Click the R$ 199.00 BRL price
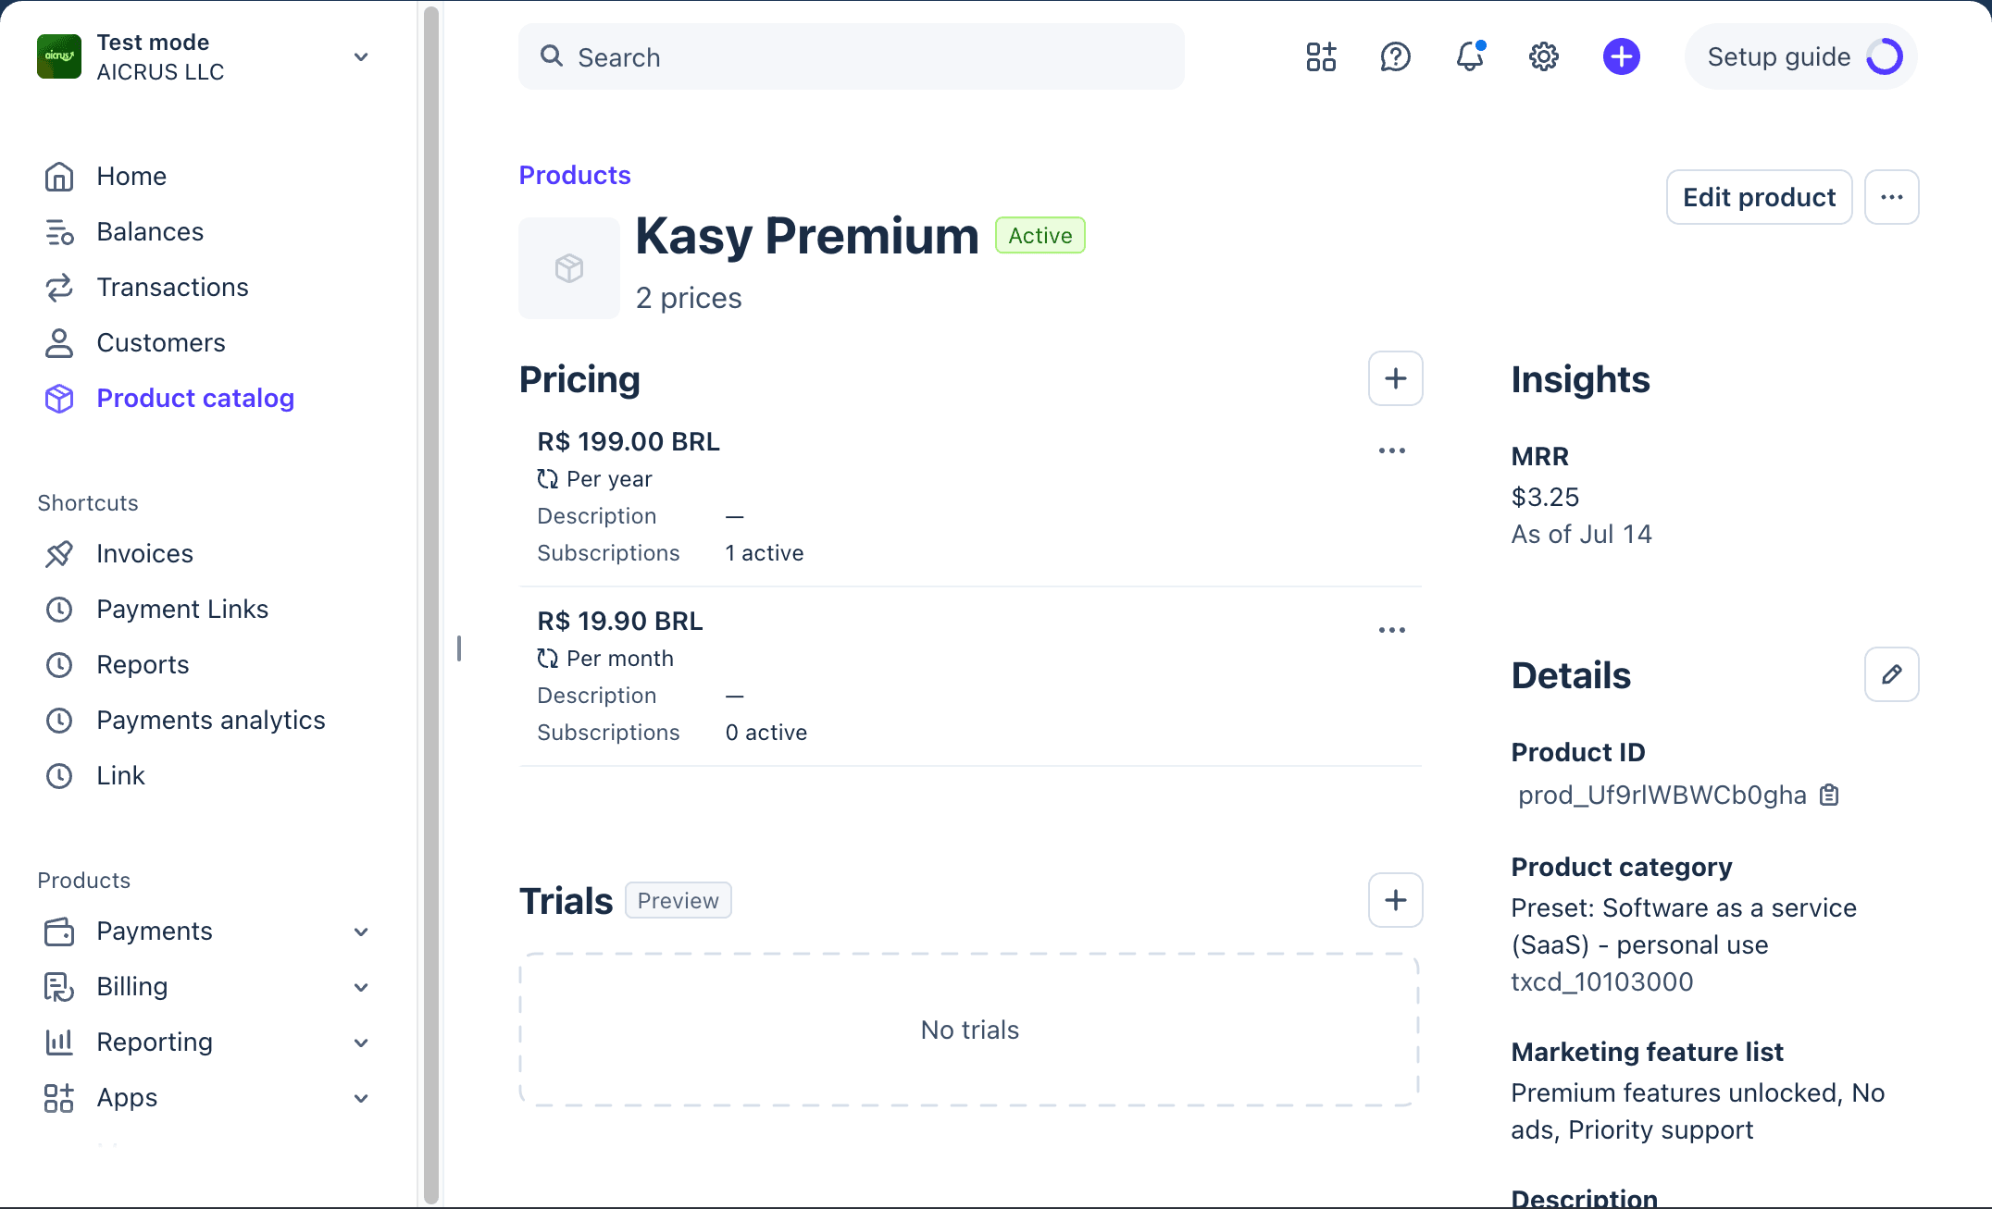 click(x=629, y=441)
